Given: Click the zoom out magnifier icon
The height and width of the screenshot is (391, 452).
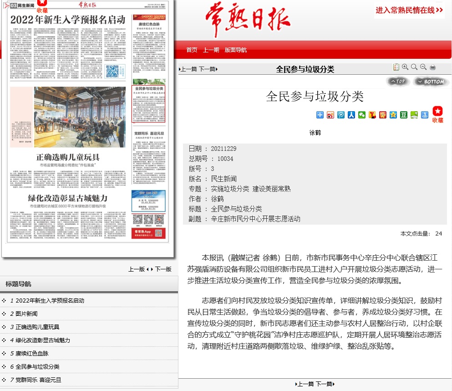Looking at the screenshot, I should 423,67.
